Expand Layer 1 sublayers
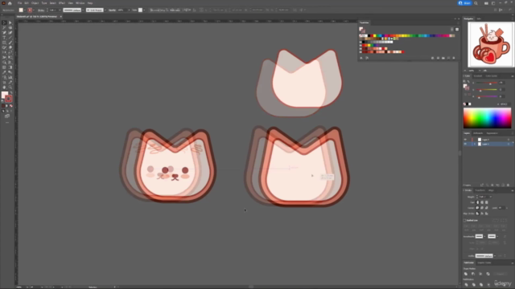Image resolution: width=515 pixels, height=289 pixels. point(475,144)
